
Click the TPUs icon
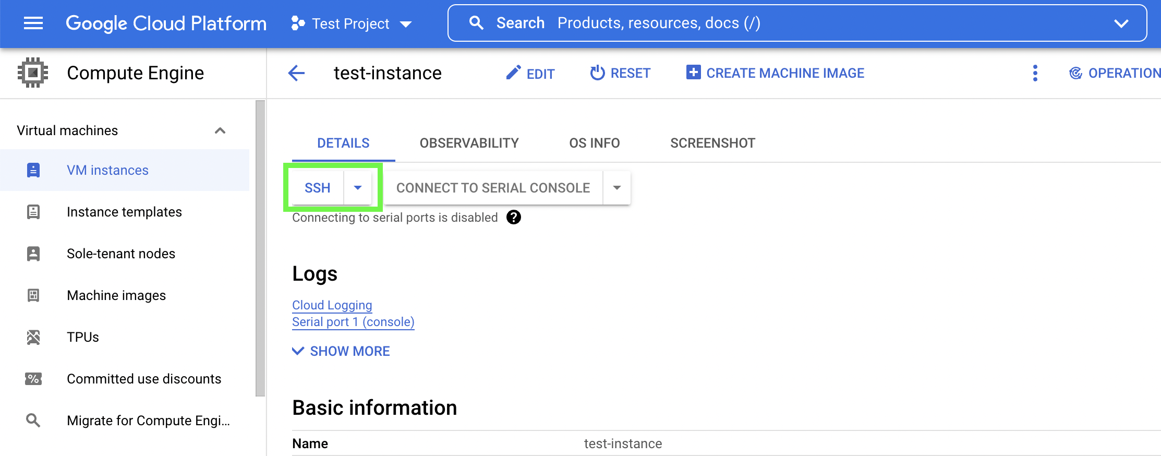[x=33, y=337]
